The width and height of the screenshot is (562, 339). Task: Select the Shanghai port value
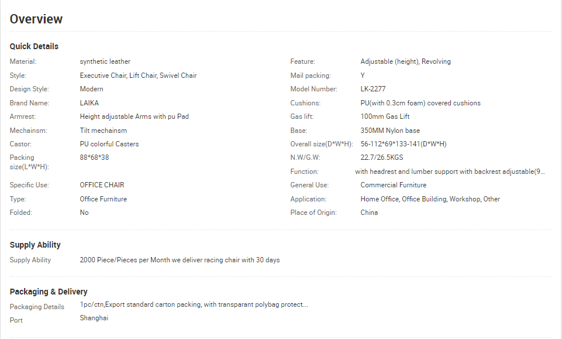tap(94, 318)
